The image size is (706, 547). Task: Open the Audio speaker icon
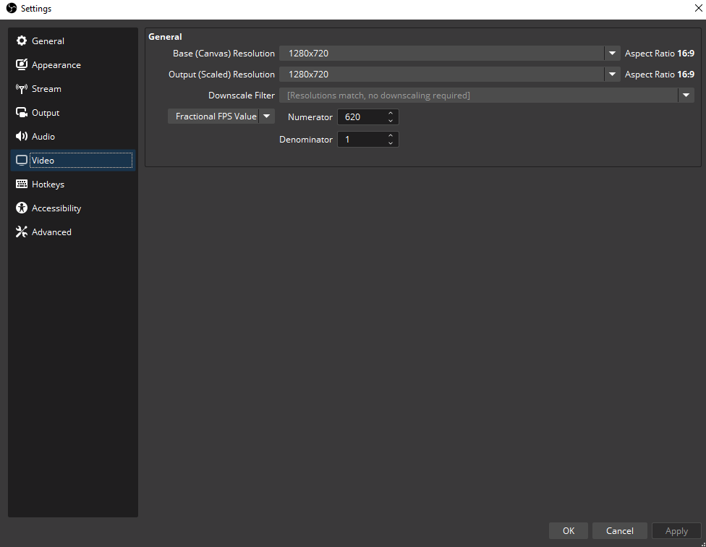pyautogui.click(x=22, y=137)
